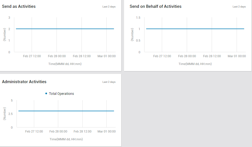This screenshot has width=252, height=147.
Task: Open Last 2 days in Send as Activities
Action: (x=109, y=7)
